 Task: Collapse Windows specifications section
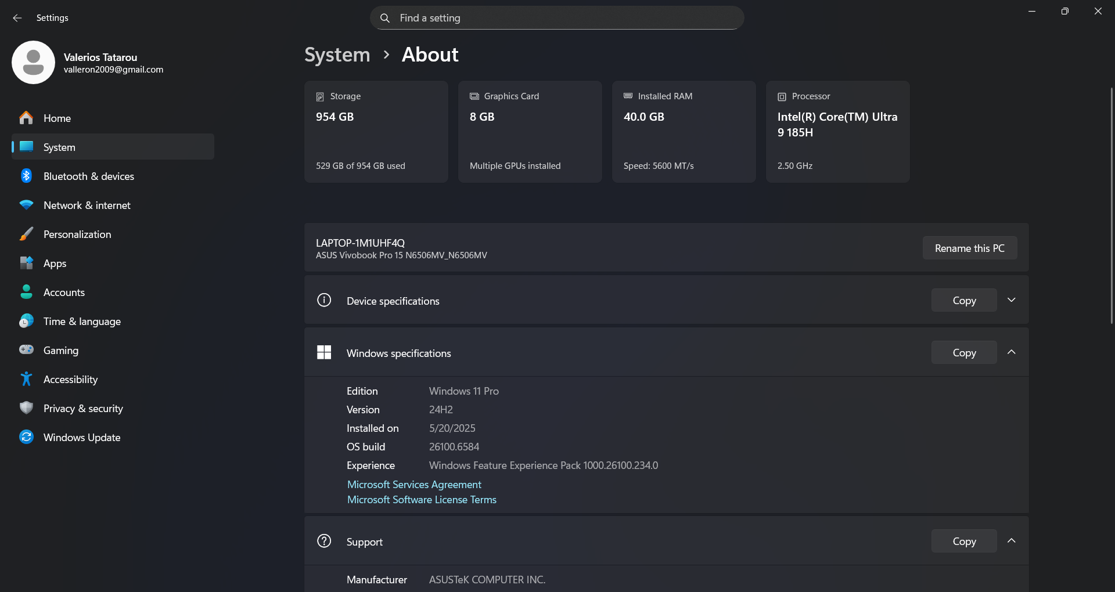point(1012,352)
